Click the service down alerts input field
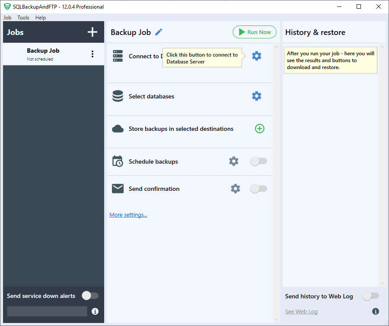The width and height of the screenshot is (389, 326). point(47,311)
